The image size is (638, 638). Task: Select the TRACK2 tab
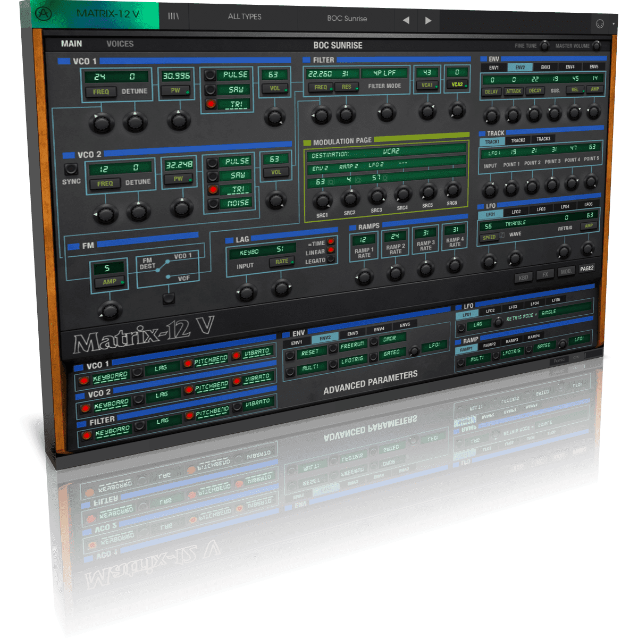(518, 140)
